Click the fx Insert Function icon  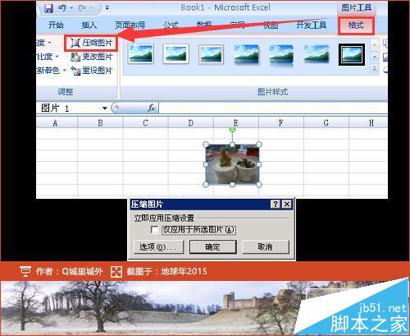[x=152, y=108]
